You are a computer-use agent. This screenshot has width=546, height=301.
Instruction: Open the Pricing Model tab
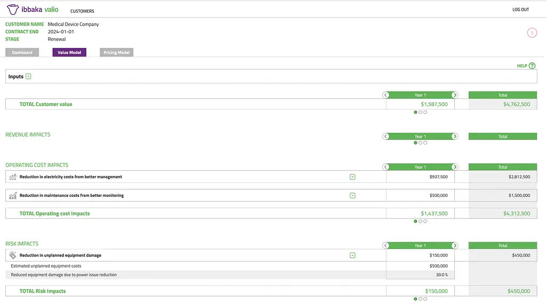[116, 53]
